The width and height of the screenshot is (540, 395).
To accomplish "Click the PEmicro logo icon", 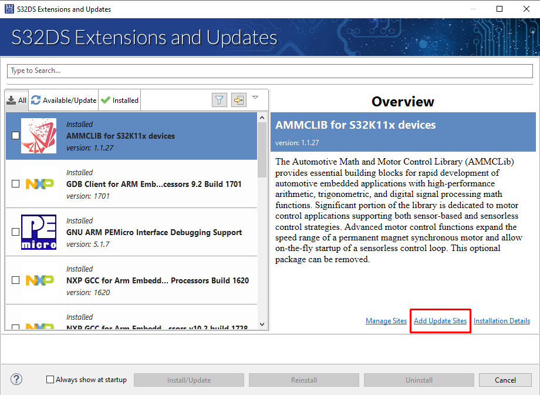I will point(39,232).
